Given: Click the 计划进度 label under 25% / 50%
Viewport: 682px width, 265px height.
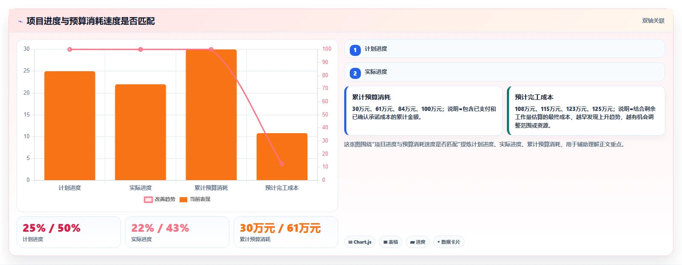Looking at the screenshot, I should (33, 239).
